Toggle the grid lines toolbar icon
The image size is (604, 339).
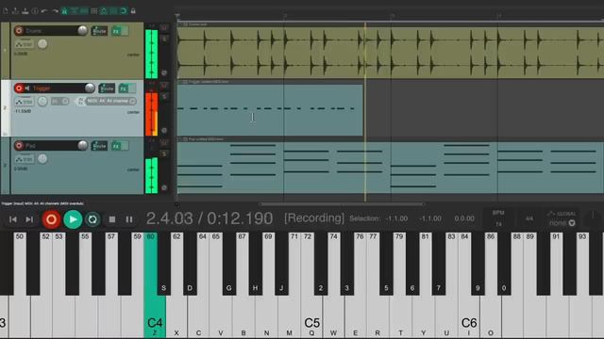click(x=94, y=11)
